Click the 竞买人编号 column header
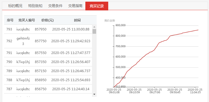The image size is (209, 102). tap(27, 20)
